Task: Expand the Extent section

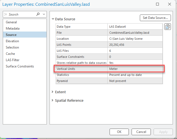Action: click(x=53, y=92)
